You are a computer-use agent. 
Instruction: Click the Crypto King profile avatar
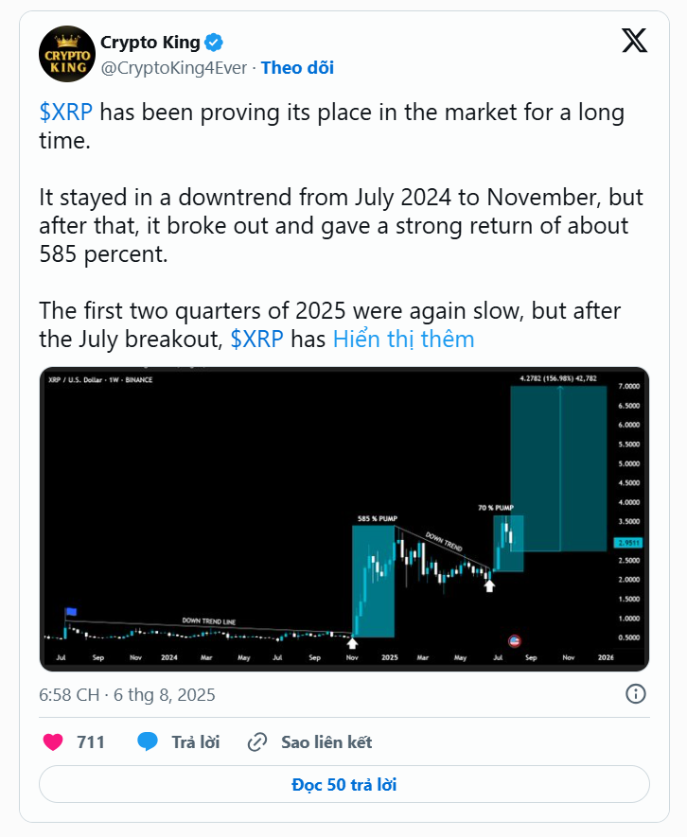point(66,55)
